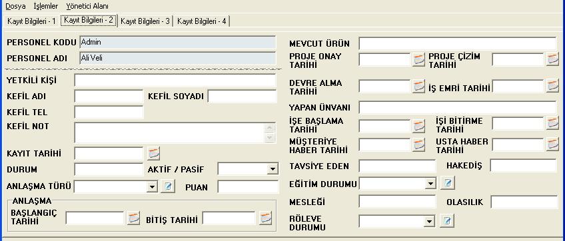
Task: Switch to Kayıt Bilgileri - 3 tab
Action: pyautogui.click(x=145, y=21)
